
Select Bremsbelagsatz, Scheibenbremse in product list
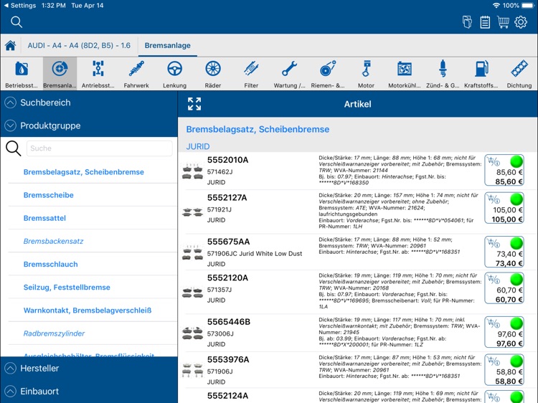pos(84,172)
